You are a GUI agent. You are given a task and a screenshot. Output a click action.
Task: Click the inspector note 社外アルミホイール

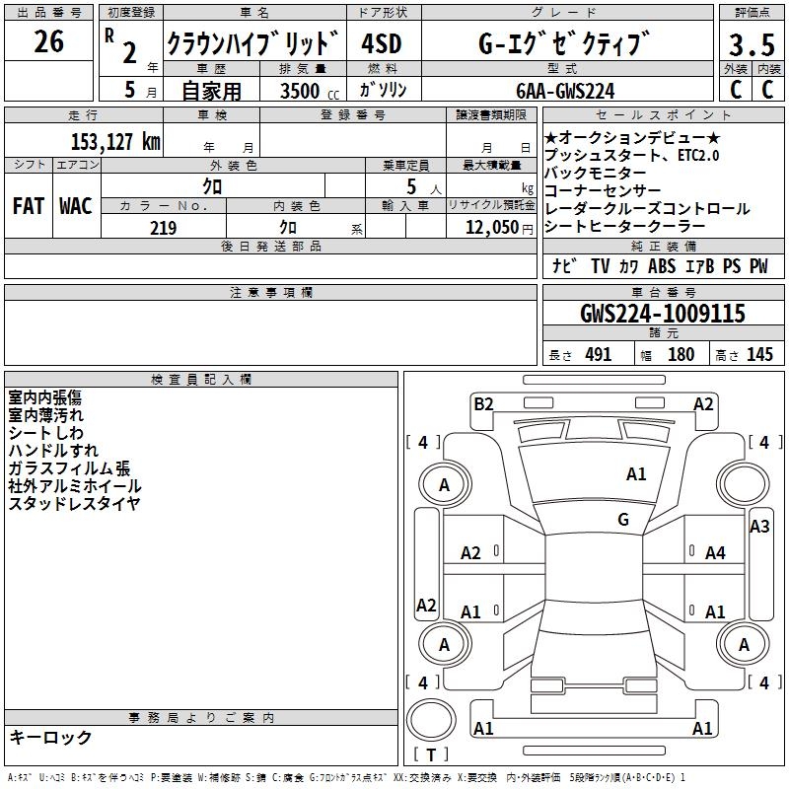(75, 485)
